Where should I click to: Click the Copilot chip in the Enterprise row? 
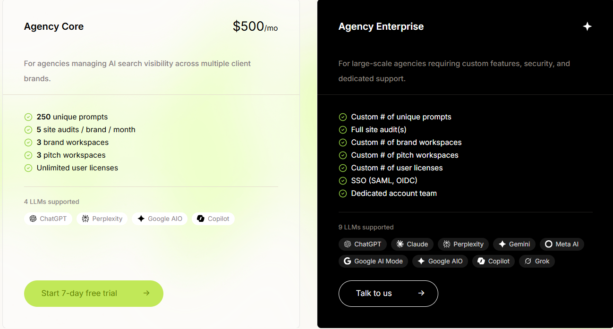[493, 261]
